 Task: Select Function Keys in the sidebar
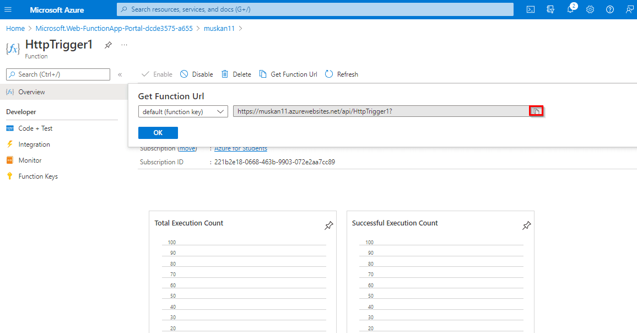(x=37, y=176)
